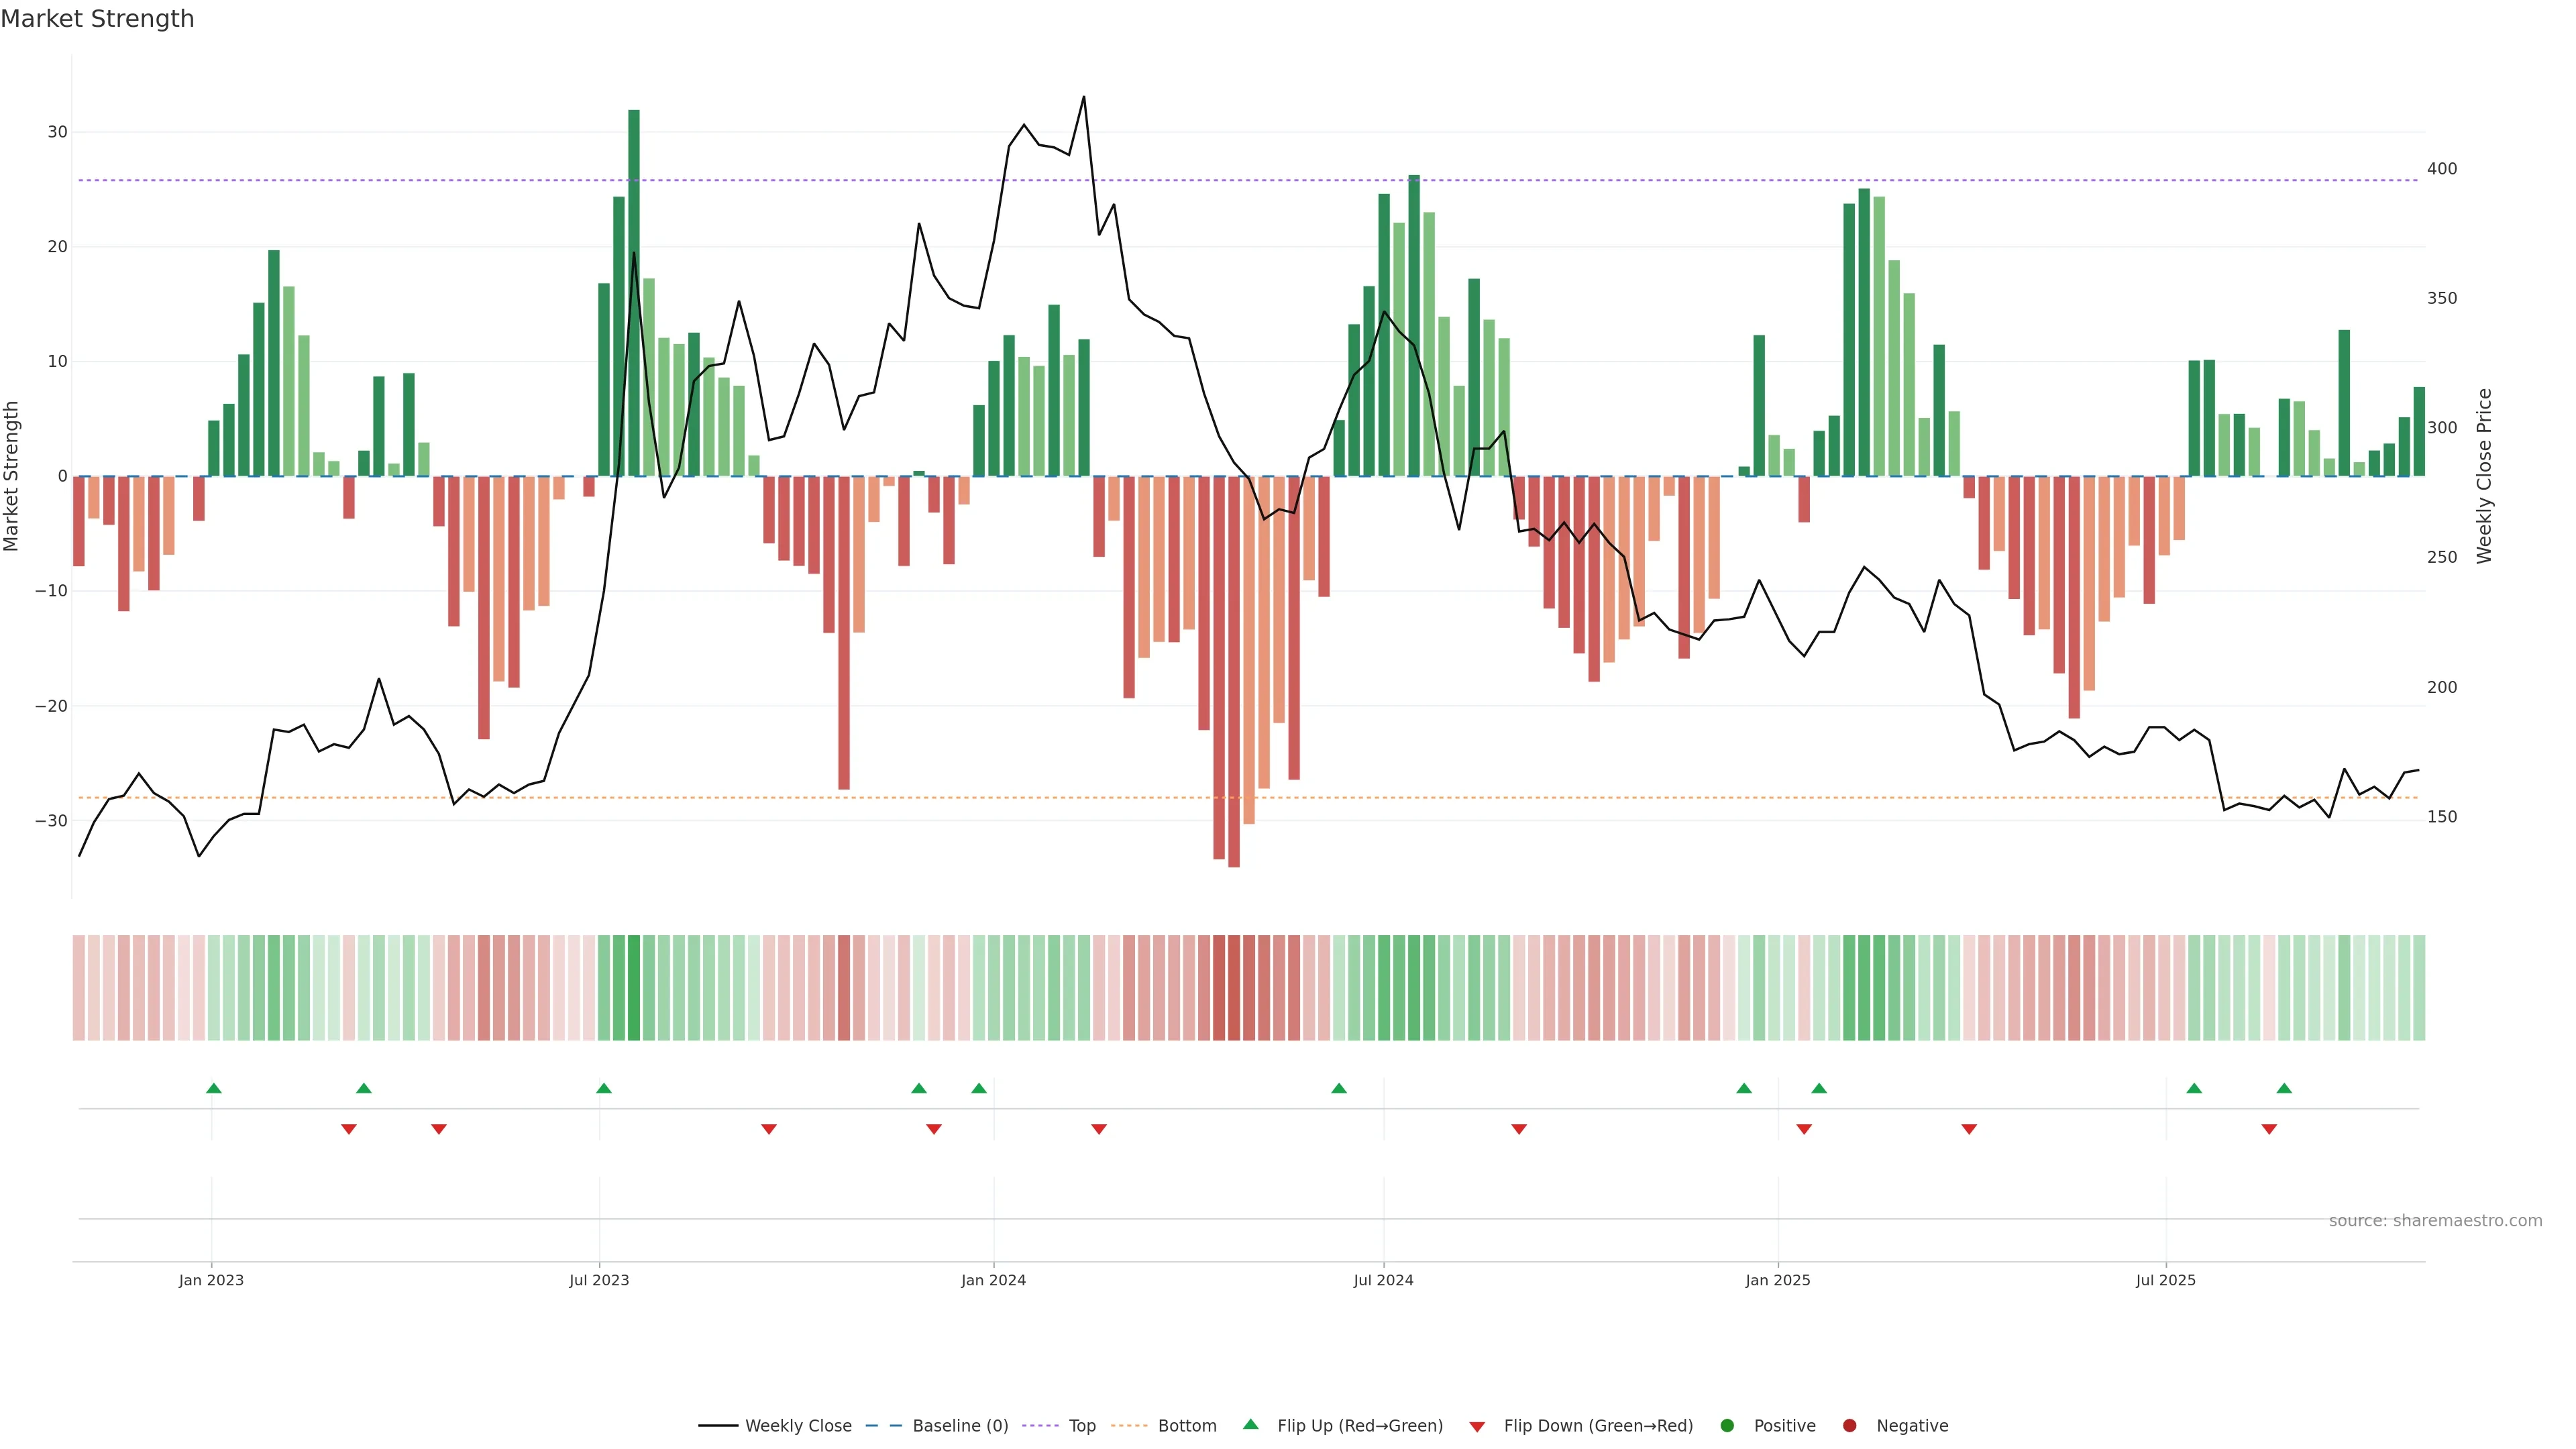
Task: Click the Jul 2025 x-axis label
Action: click(2165, 1280)
